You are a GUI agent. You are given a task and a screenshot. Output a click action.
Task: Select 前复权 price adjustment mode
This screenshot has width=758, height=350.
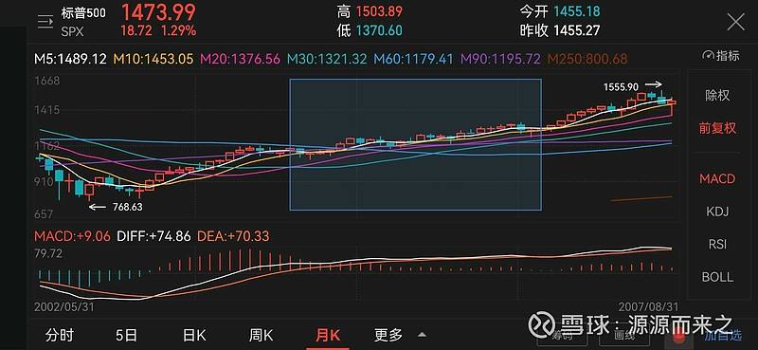[717, 128]
